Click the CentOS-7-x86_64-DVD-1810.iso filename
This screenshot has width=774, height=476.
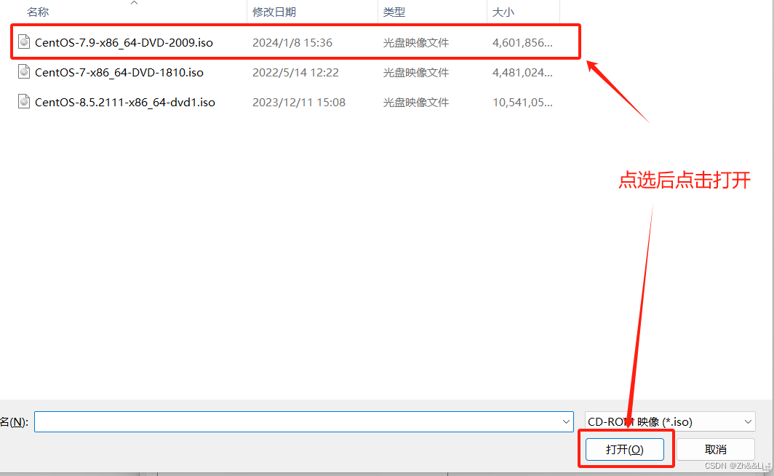point(119,73)
